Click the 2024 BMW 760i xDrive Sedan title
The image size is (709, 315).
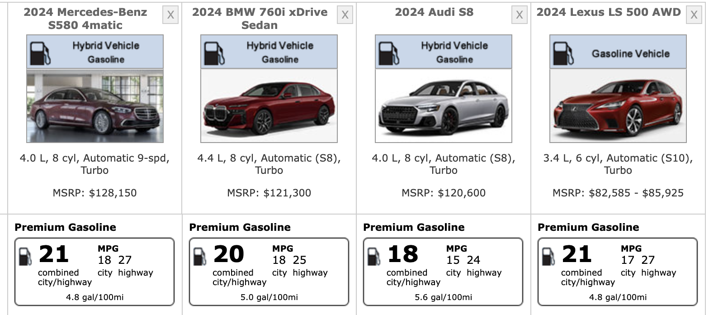(x=260, y=19)
